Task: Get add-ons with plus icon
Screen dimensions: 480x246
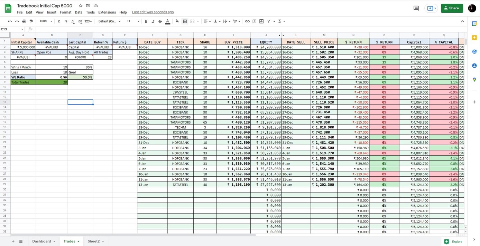Action: pyautogui.click(x=474, y=102)
